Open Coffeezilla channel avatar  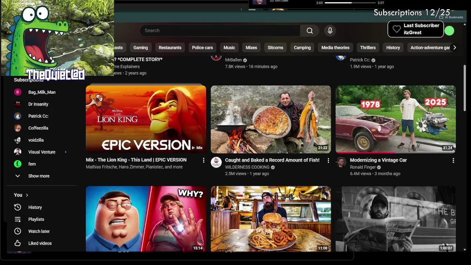(x=18, y=128)
